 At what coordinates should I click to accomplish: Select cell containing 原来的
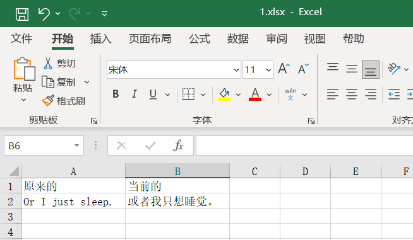coord(73,186)
